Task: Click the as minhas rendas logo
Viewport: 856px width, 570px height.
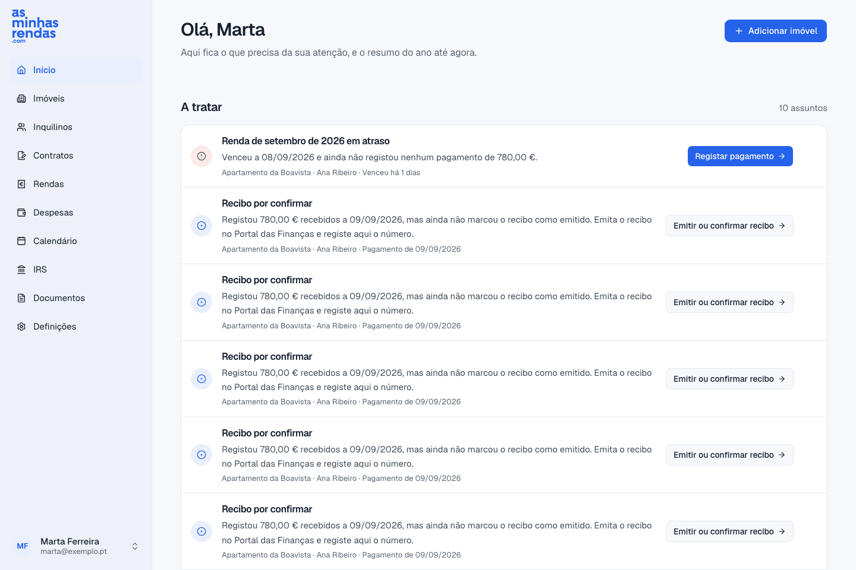Action: 35,26
